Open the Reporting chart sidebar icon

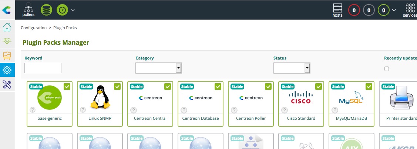pos(7,55)
